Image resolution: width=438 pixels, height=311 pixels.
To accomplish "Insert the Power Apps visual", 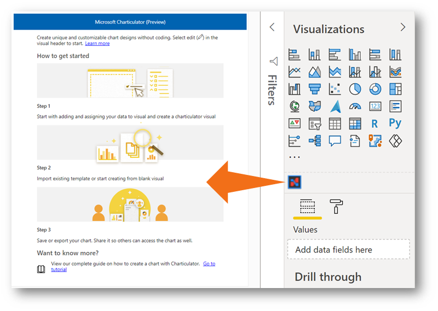I will point(395,141).
